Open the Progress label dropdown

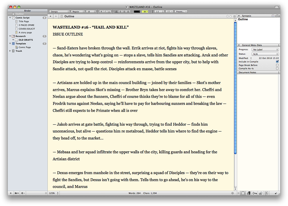coord(265,50)
